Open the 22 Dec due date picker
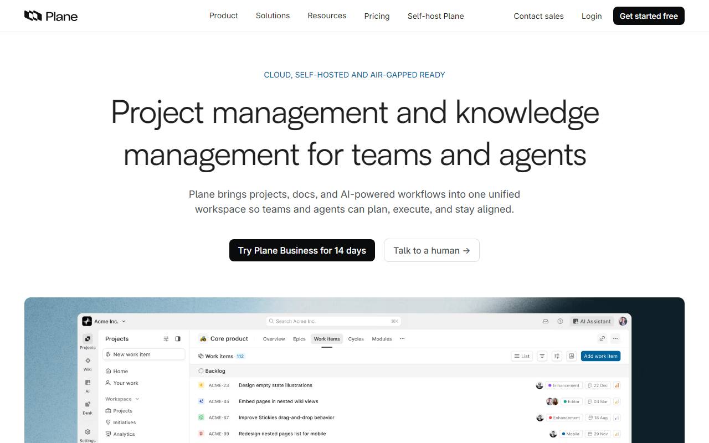 (x=597, y=385)
